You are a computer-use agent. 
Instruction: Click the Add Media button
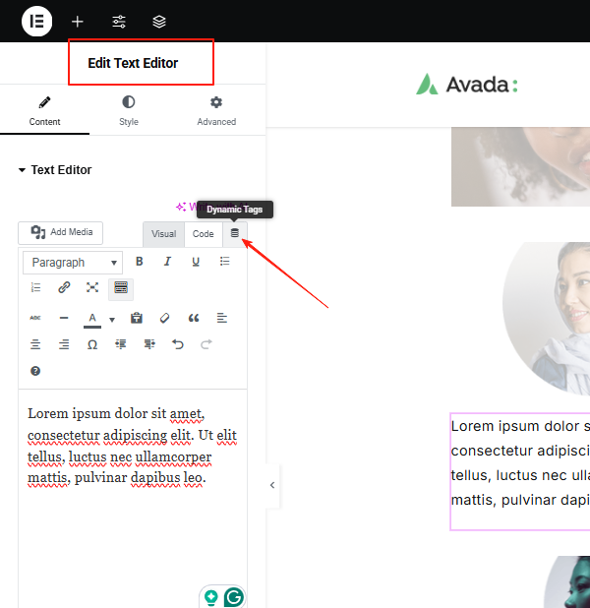60,232
